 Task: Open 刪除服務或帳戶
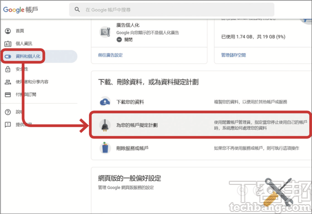point(132,148)
